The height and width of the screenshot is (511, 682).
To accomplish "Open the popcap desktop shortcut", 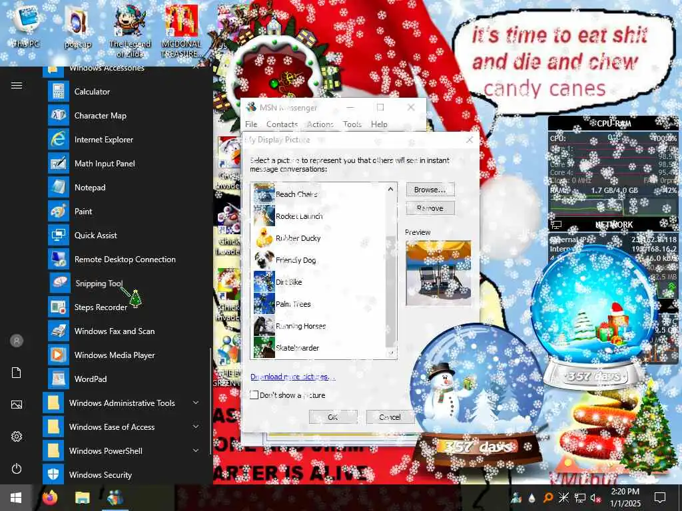I will 77,27.
